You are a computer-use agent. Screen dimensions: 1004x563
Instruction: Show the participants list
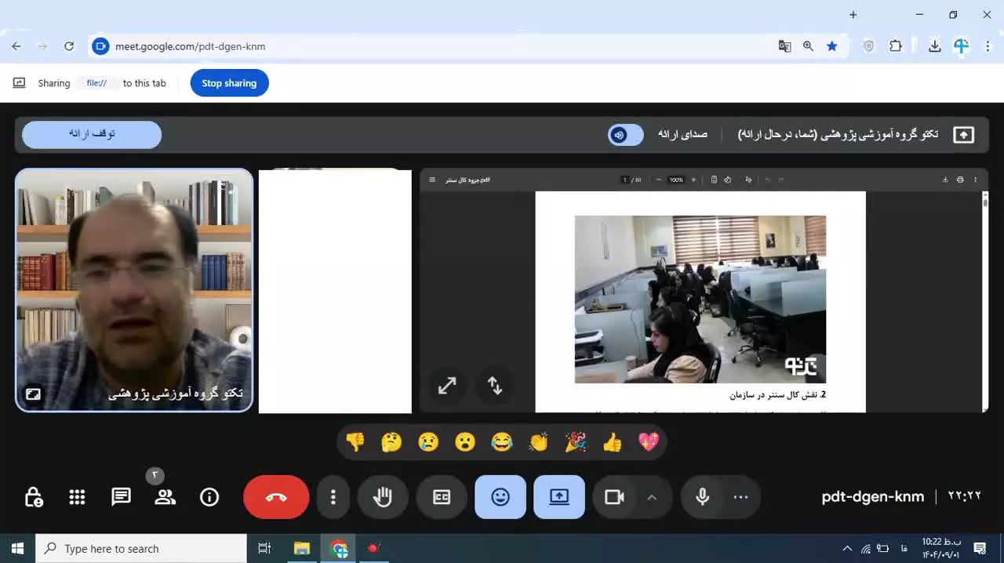tap(165, 497)
